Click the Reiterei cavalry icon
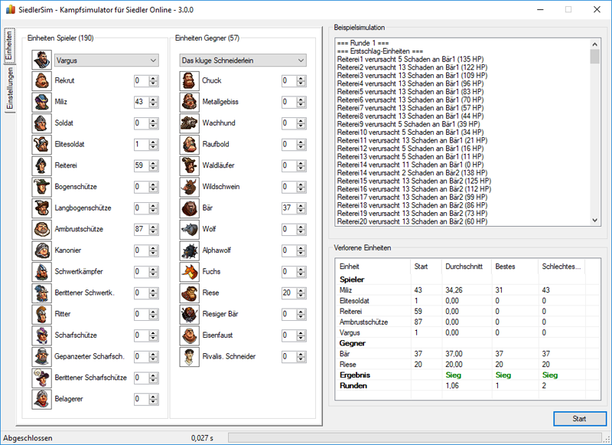 (x=42, y=165)
